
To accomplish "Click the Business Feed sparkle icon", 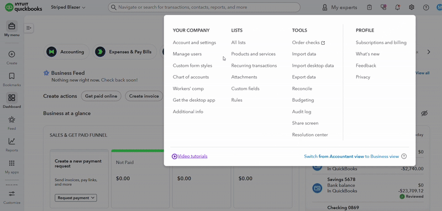I will coord(46,73).
